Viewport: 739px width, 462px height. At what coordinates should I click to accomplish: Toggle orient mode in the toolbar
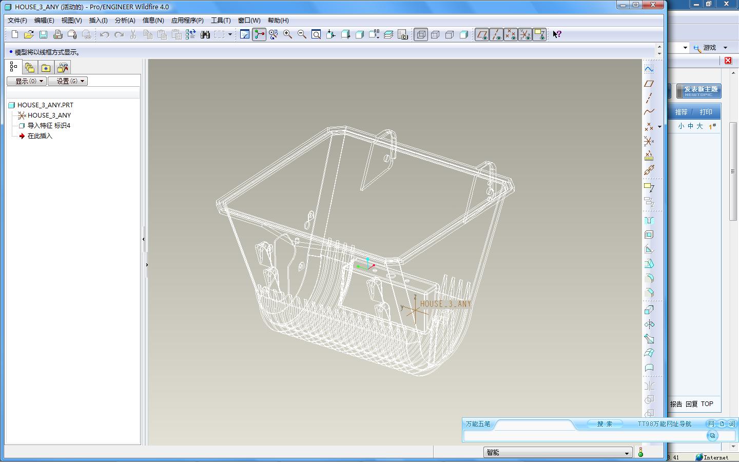click(274, 34)
